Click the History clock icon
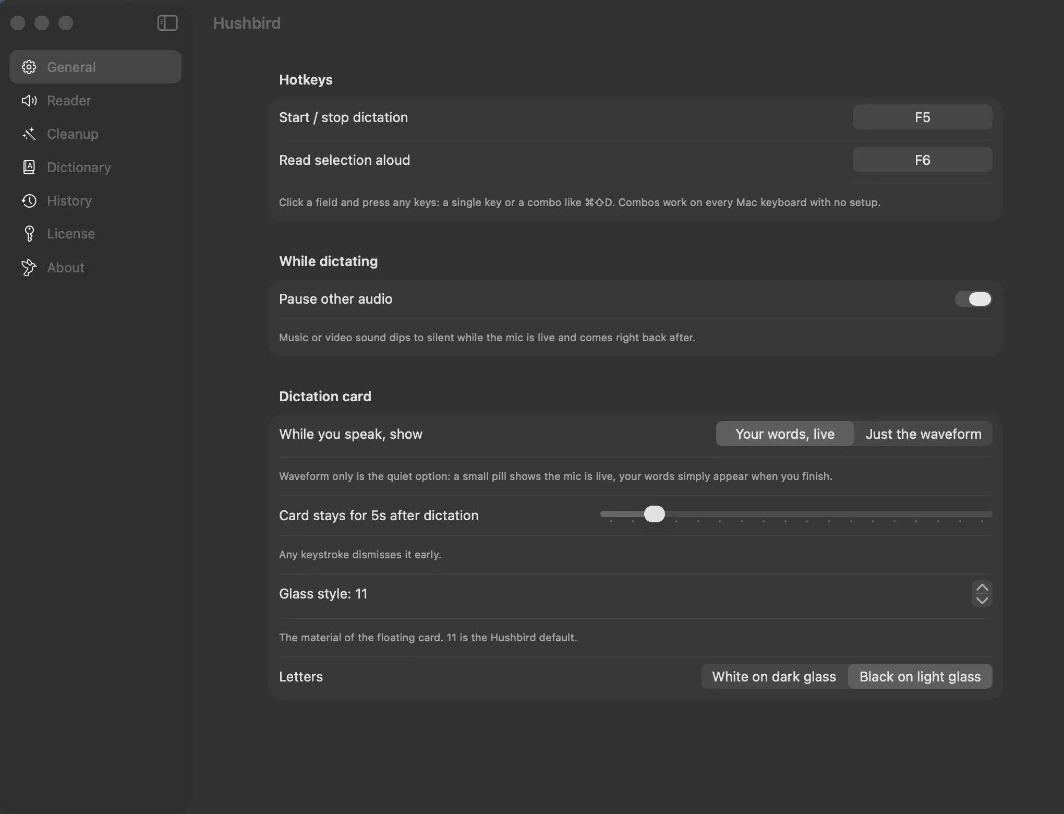1064x814 pixels. [x=29, y=201]
